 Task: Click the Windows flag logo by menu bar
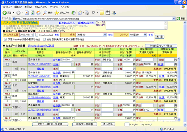click(183, 7)
